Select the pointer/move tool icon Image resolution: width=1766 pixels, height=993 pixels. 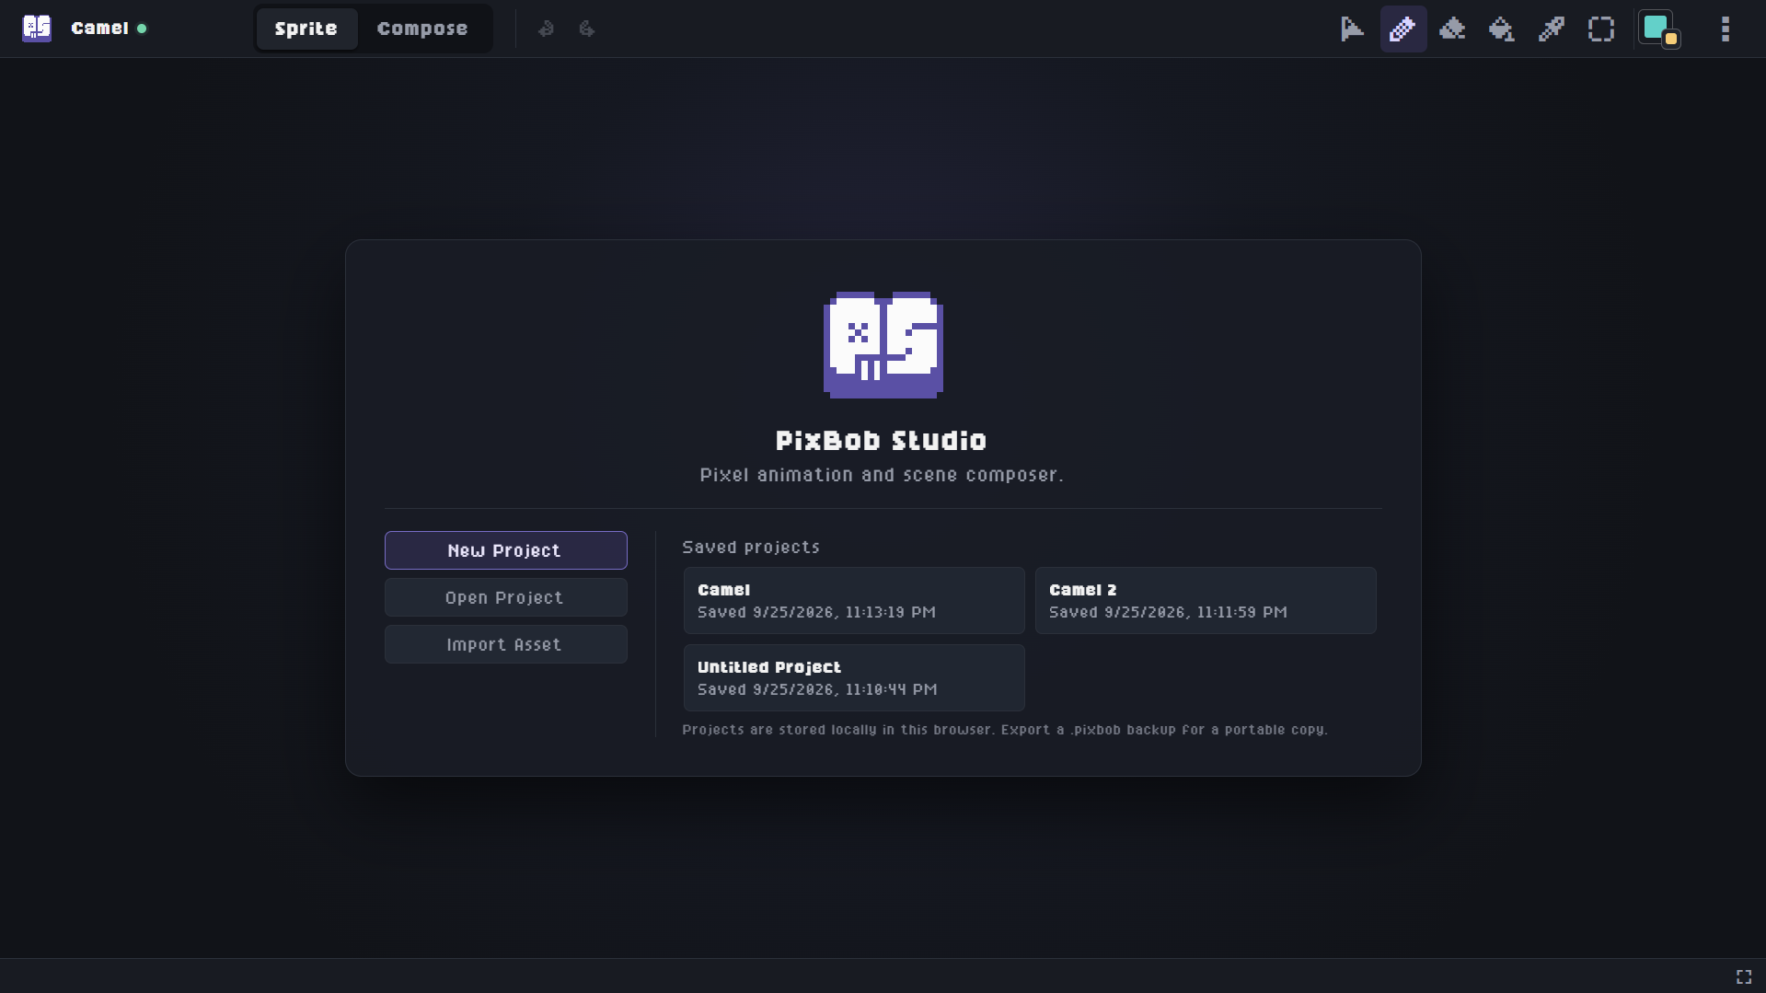[1352, 29]
